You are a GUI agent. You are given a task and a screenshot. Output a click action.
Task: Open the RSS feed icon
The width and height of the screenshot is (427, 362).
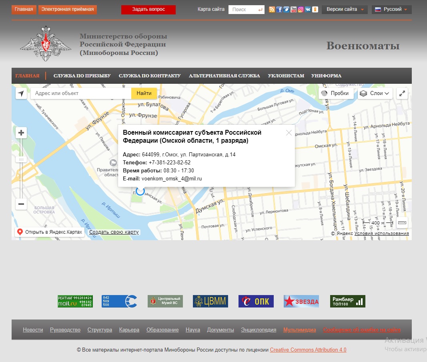tap(272, 10)
